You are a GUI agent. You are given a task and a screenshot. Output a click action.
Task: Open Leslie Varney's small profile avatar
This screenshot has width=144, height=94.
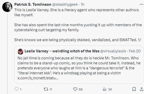pos(21,52)
